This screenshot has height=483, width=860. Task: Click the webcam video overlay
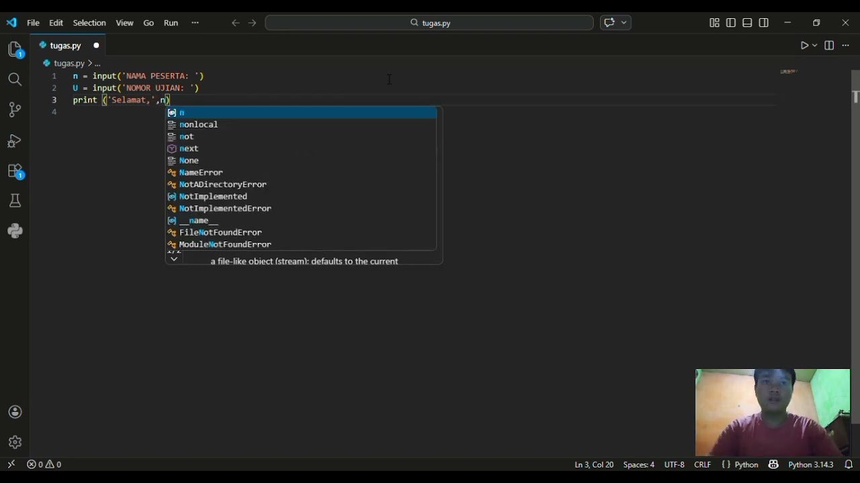773,413
